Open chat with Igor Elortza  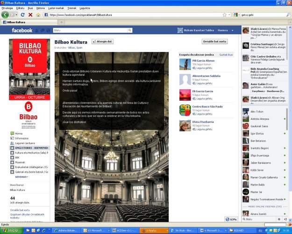264,133
